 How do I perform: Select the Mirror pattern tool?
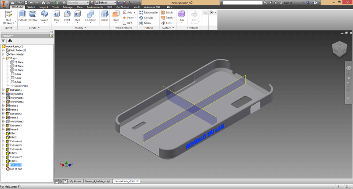coord(145,23)
